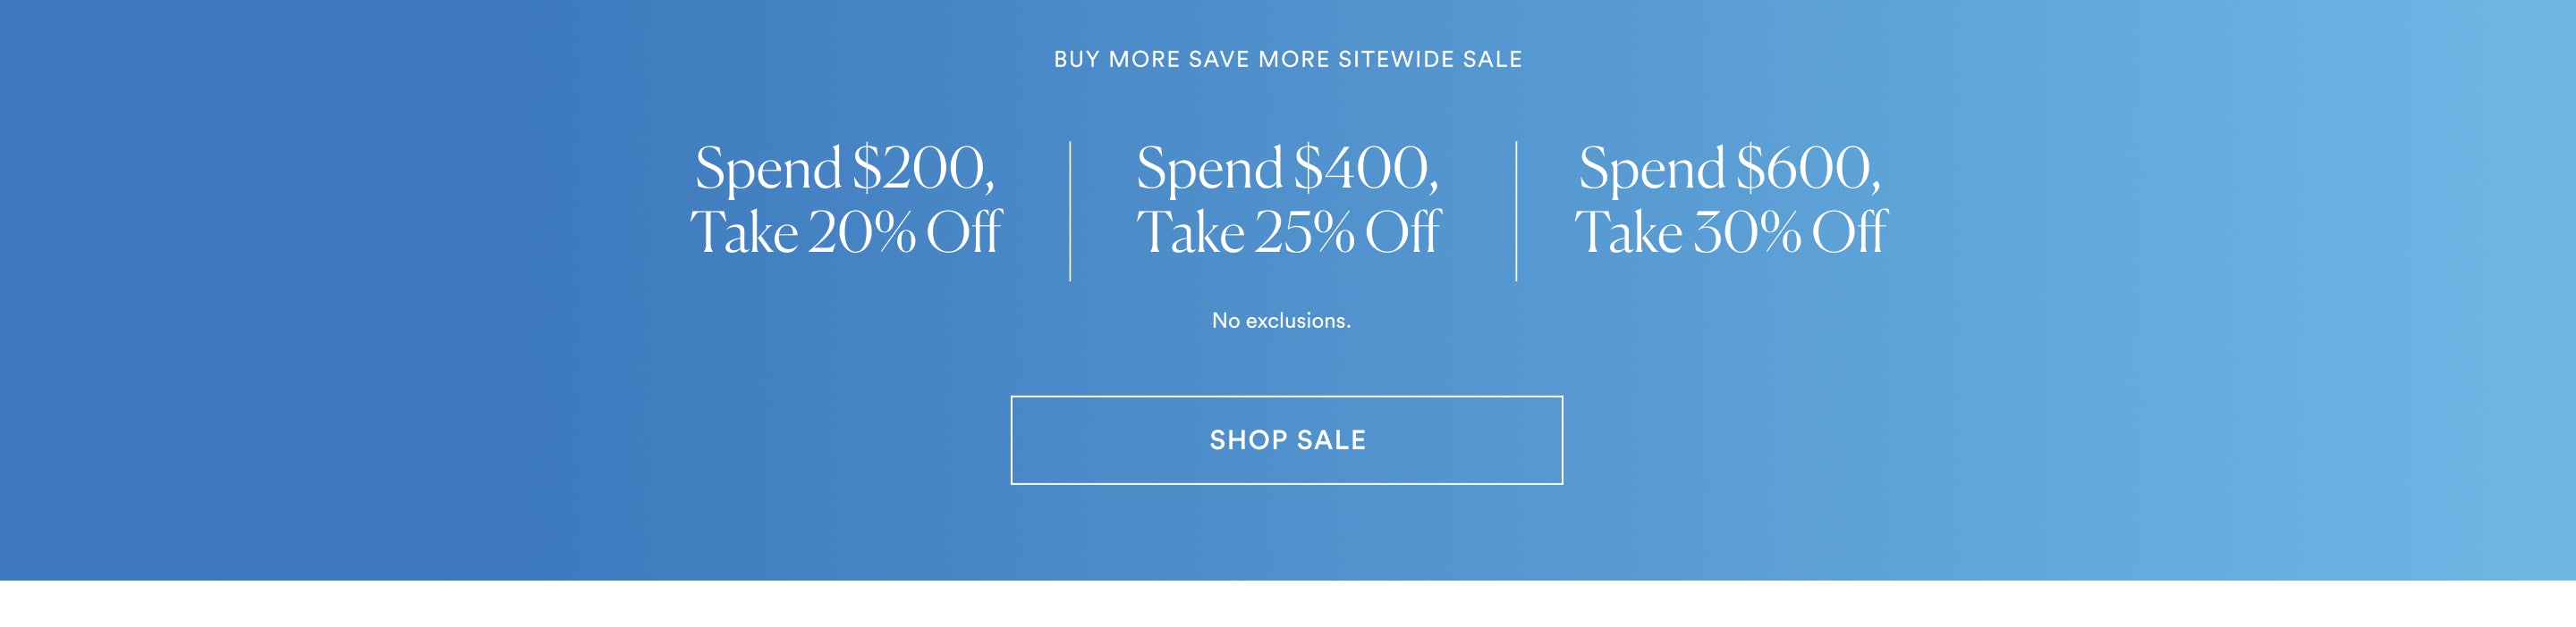This screenshot has width=2576, height=627.
Task: Click the word "exclusions" under the offers
Action: coord(1297,321)
